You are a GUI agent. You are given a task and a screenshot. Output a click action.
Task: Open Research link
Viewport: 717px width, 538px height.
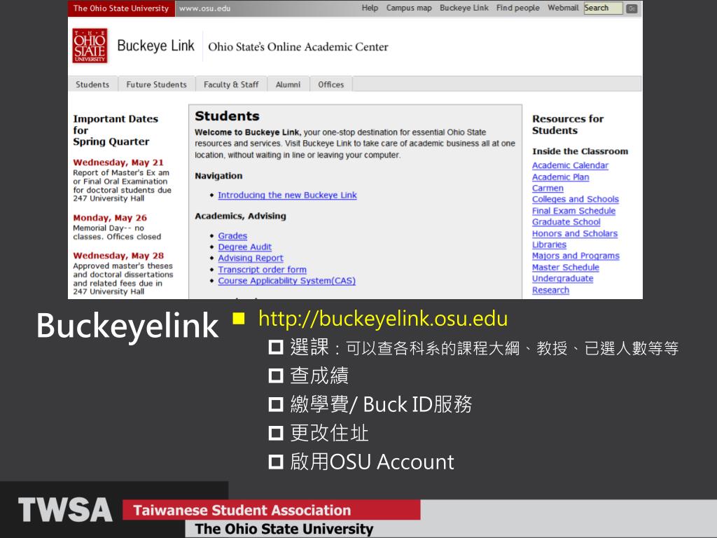pyautogui.click(x=550, y=290)
